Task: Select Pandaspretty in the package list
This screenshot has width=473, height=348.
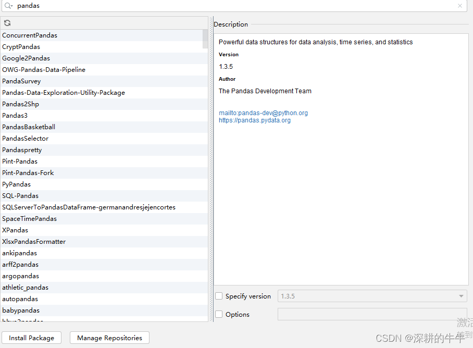Action: [x=104, y=150]
